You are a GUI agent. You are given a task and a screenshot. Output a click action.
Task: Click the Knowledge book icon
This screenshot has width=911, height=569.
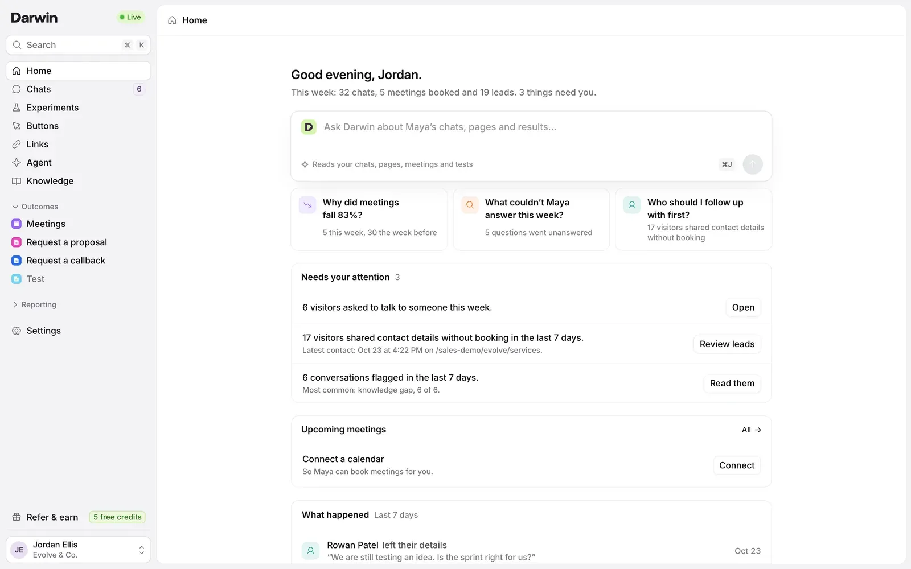point(17,181)
